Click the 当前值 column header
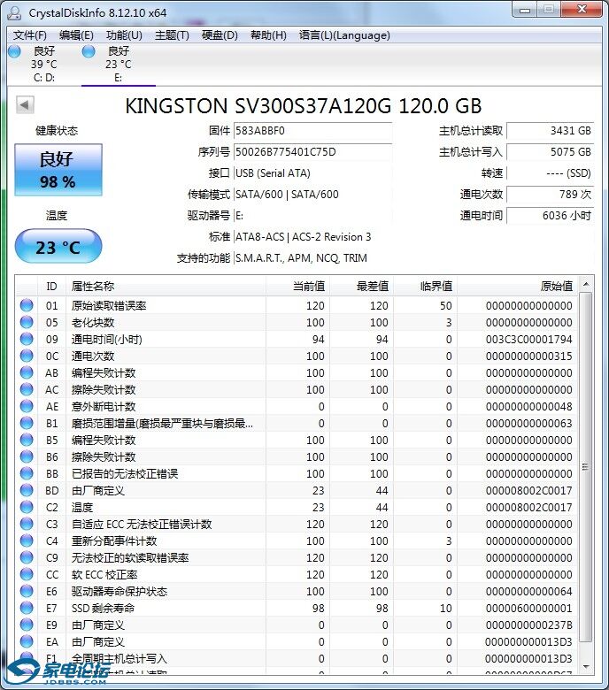 [297, 287]
